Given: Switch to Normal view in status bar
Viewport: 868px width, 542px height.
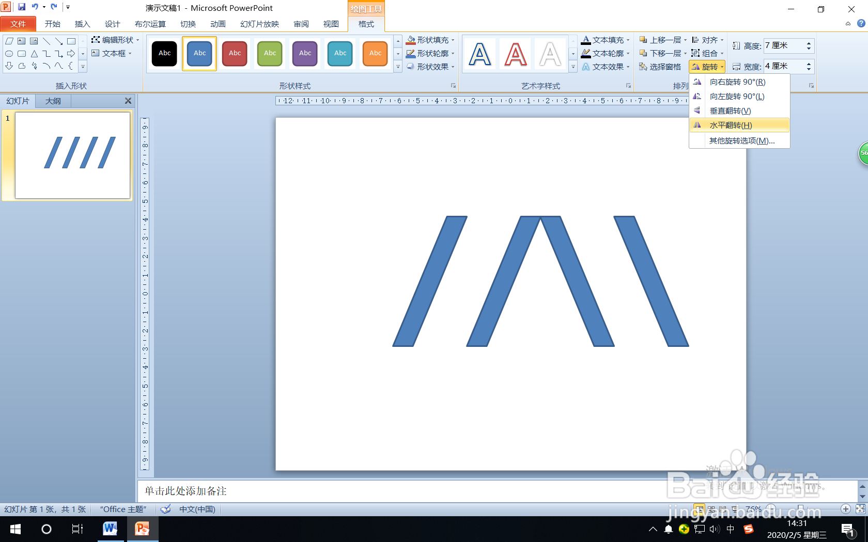Looking at the screenshot, I should coord(699,509).
